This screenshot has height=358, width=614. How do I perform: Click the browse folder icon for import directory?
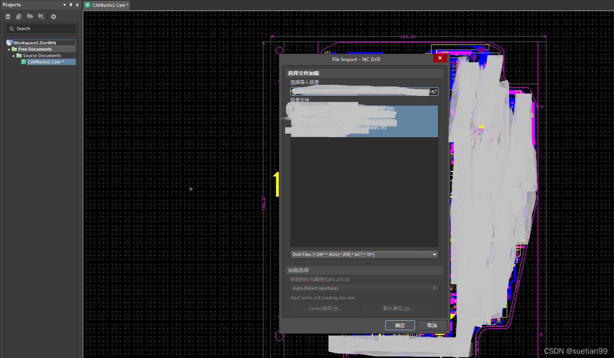pos(434,92)
